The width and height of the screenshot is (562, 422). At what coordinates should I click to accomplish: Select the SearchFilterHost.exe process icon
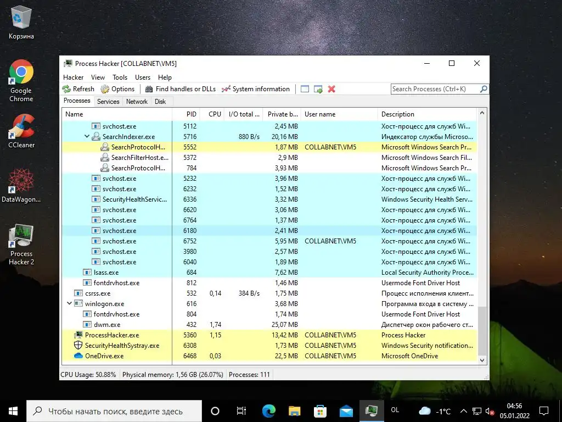105,157
